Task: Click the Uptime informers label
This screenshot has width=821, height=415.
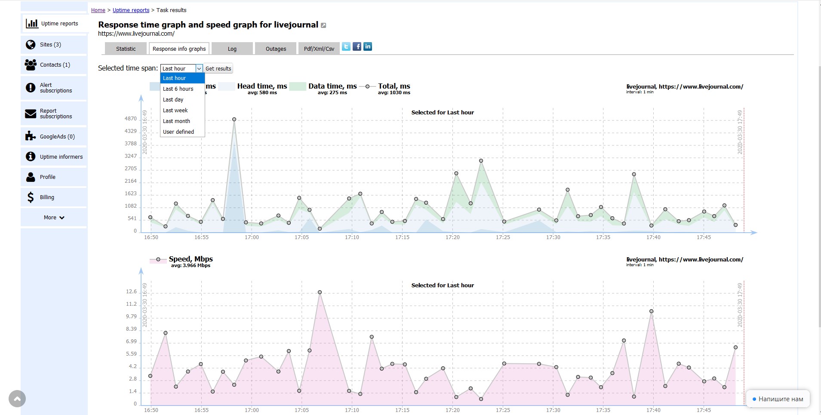Action: (61, 157)
